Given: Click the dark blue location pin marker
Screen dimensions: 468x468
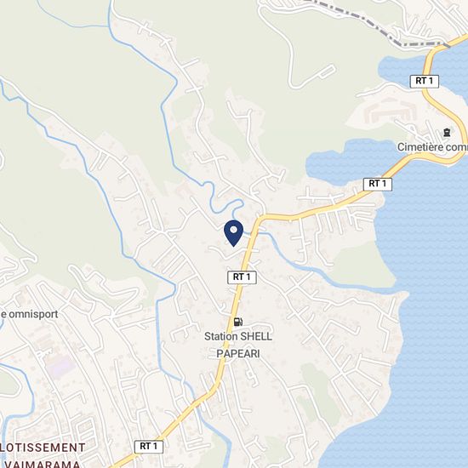Looking at the screenshot, I should click(234, 233).
